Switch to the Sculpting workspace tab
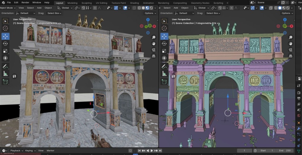Viewport: 302px width, 155px height. (86, 3)
